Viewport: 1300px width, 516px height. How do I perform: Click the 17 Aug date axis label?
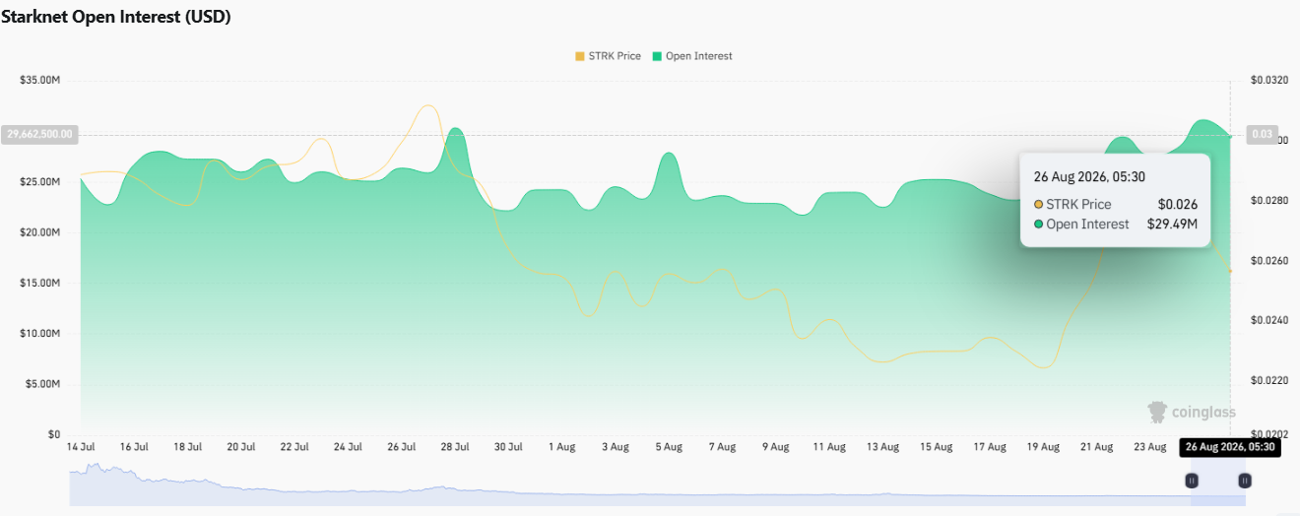pyautogui.click(x=989, y=446)
